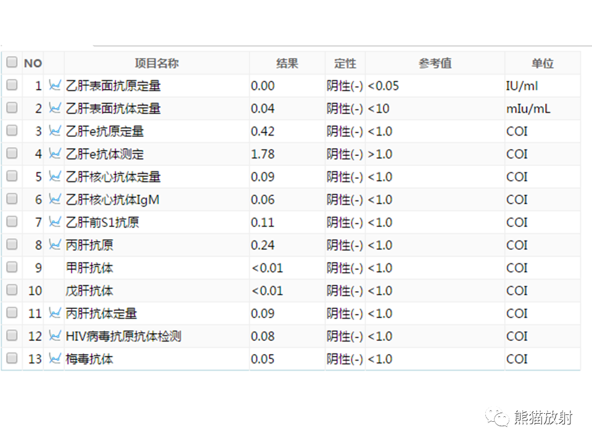592x444 pixels.
Task: Open trend chart icon for 丙肝抗原
Action: pos(55,245)
